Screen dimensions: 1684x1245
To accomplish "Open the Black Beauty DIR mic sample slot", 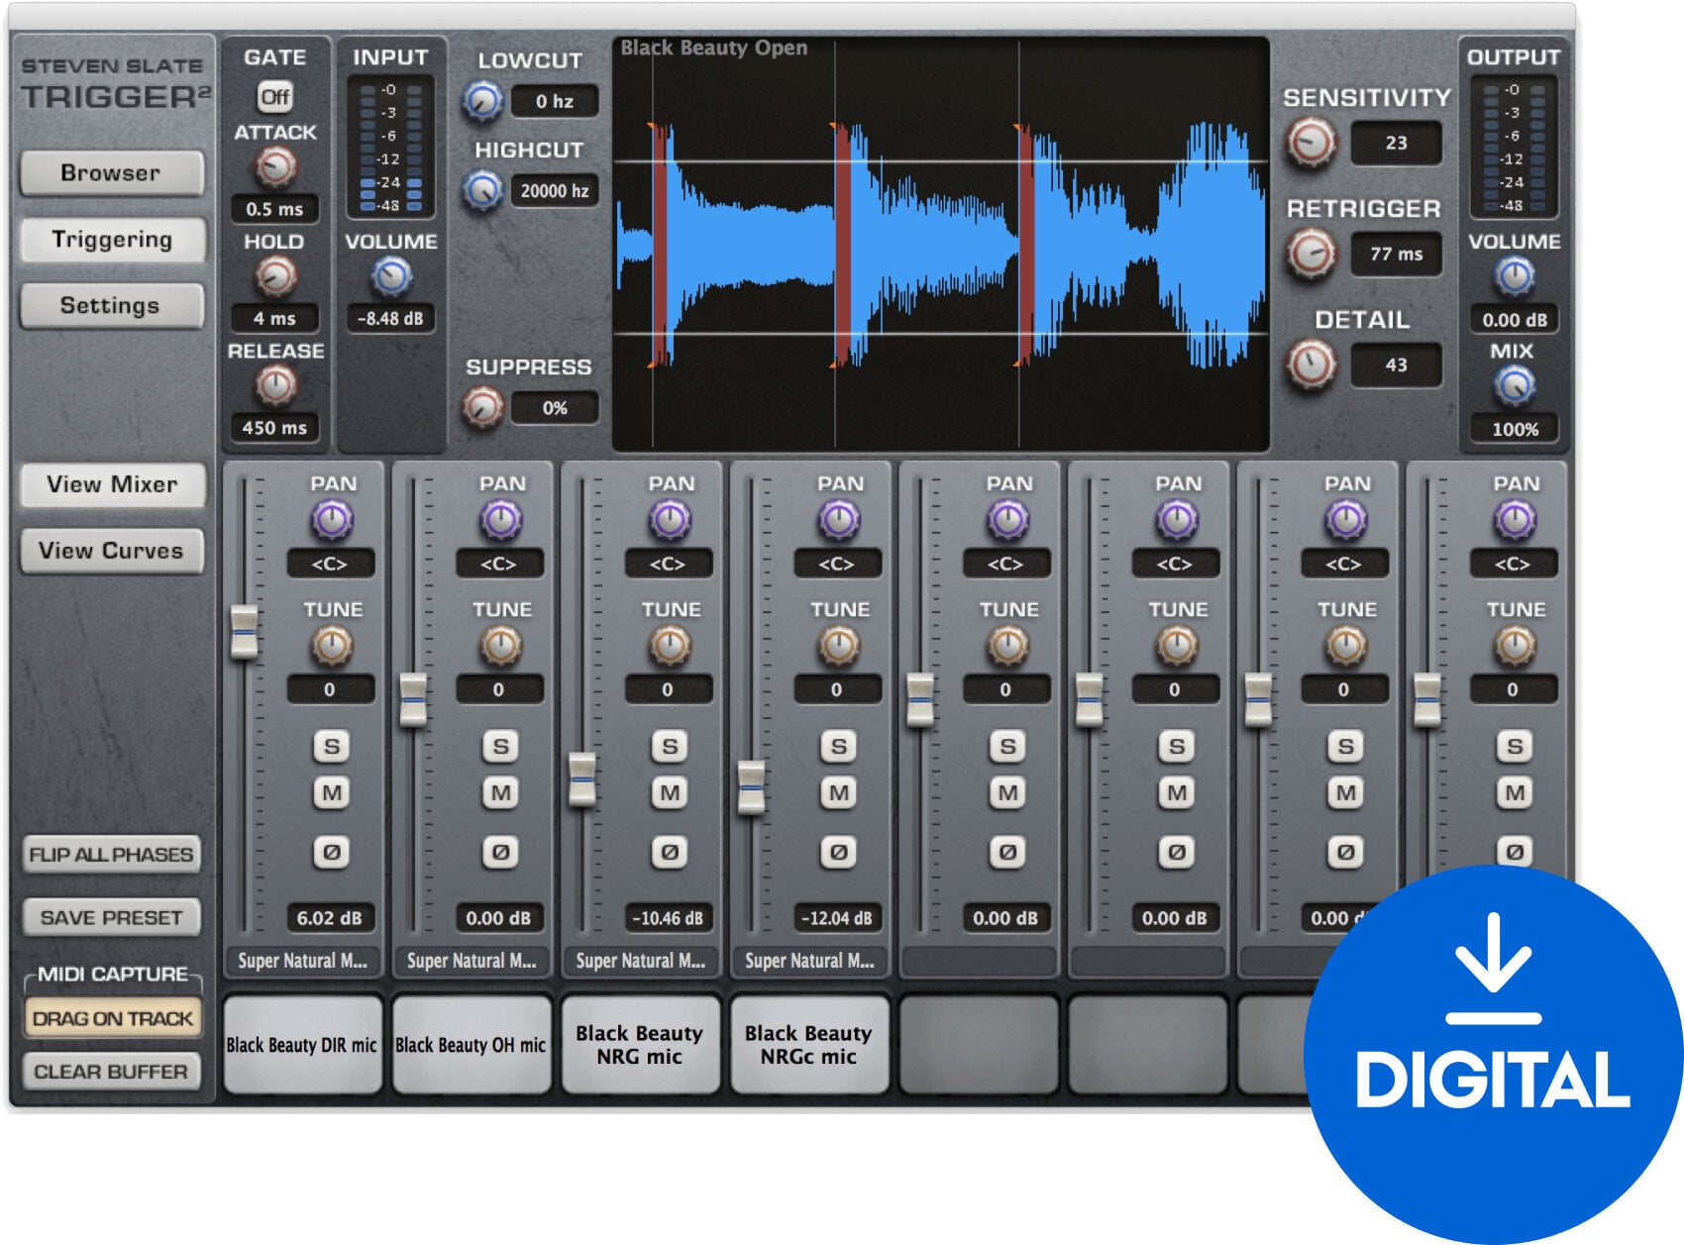I will point(302,1045).
